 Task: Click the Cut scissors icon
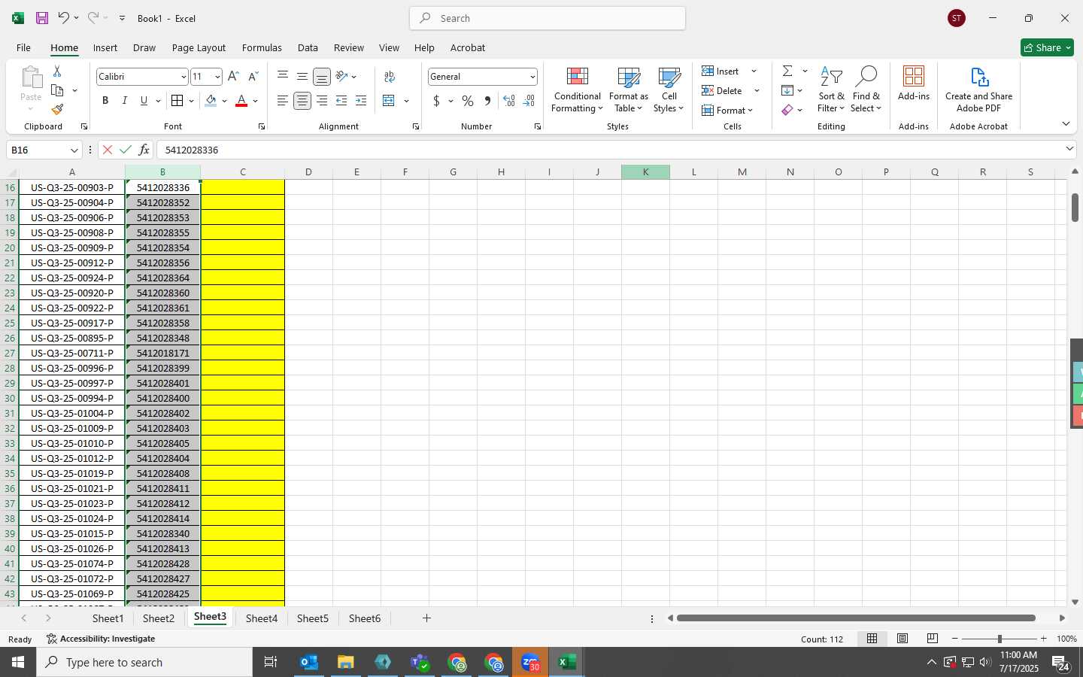57,71
